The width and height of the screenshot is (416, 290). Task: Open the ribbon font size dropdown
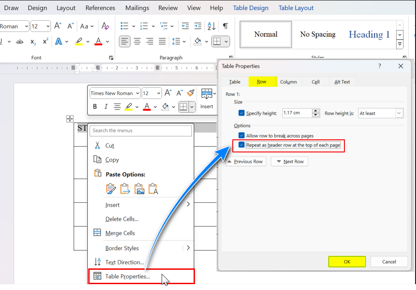(x=47, y=27)
